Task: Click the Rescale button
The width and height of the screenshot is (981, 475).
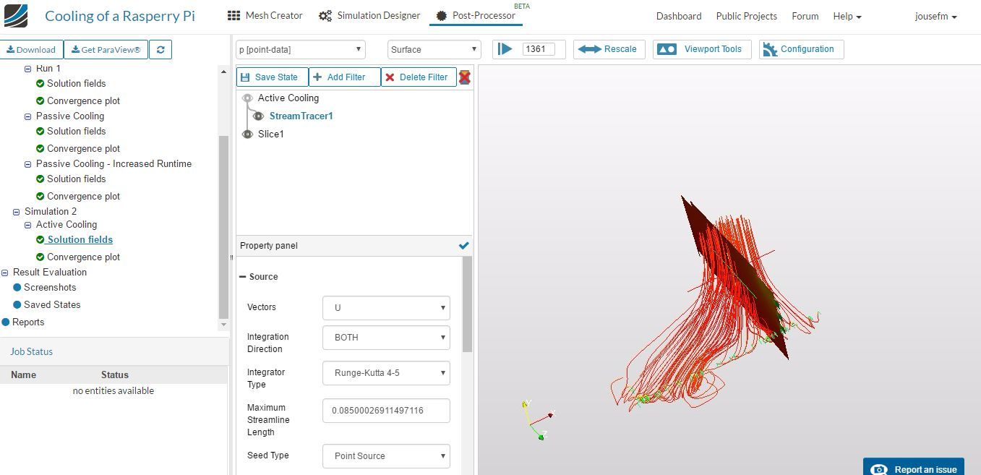Action: (609, 49)
